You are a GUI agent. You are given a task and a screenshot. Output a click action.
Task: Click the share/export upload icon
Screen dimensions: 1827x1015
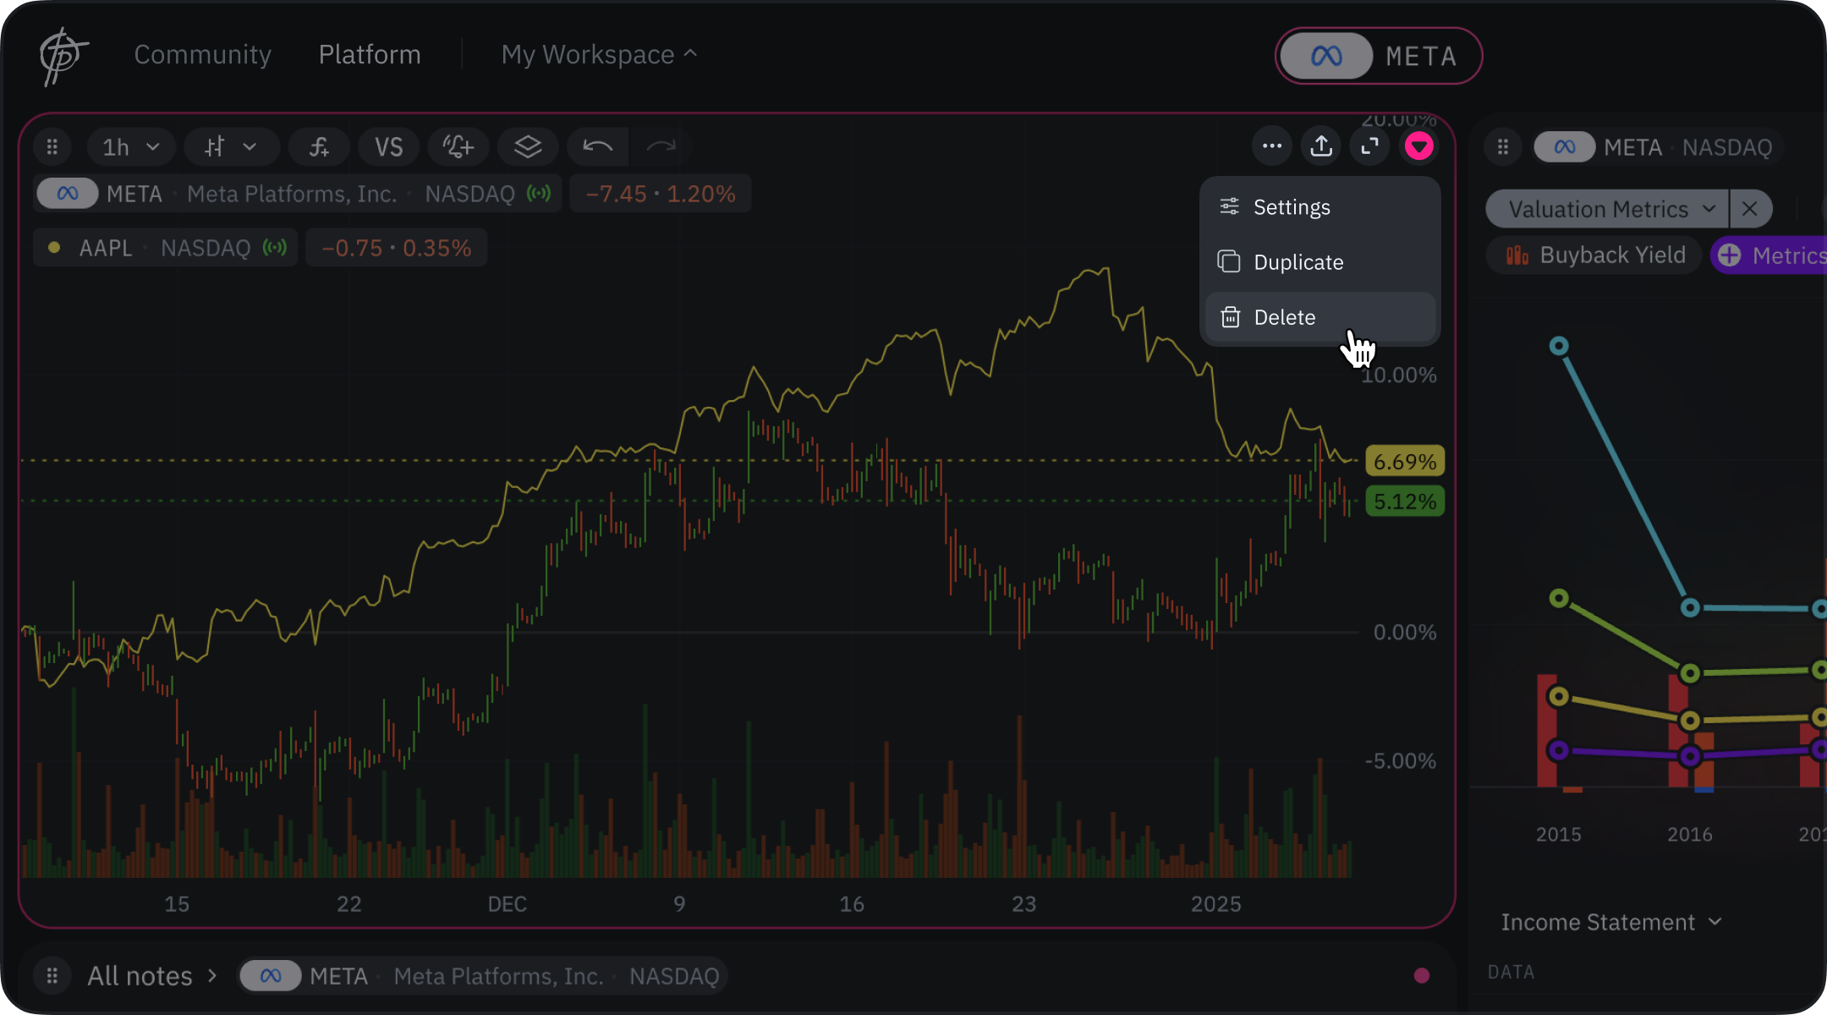coord(1321,146)
